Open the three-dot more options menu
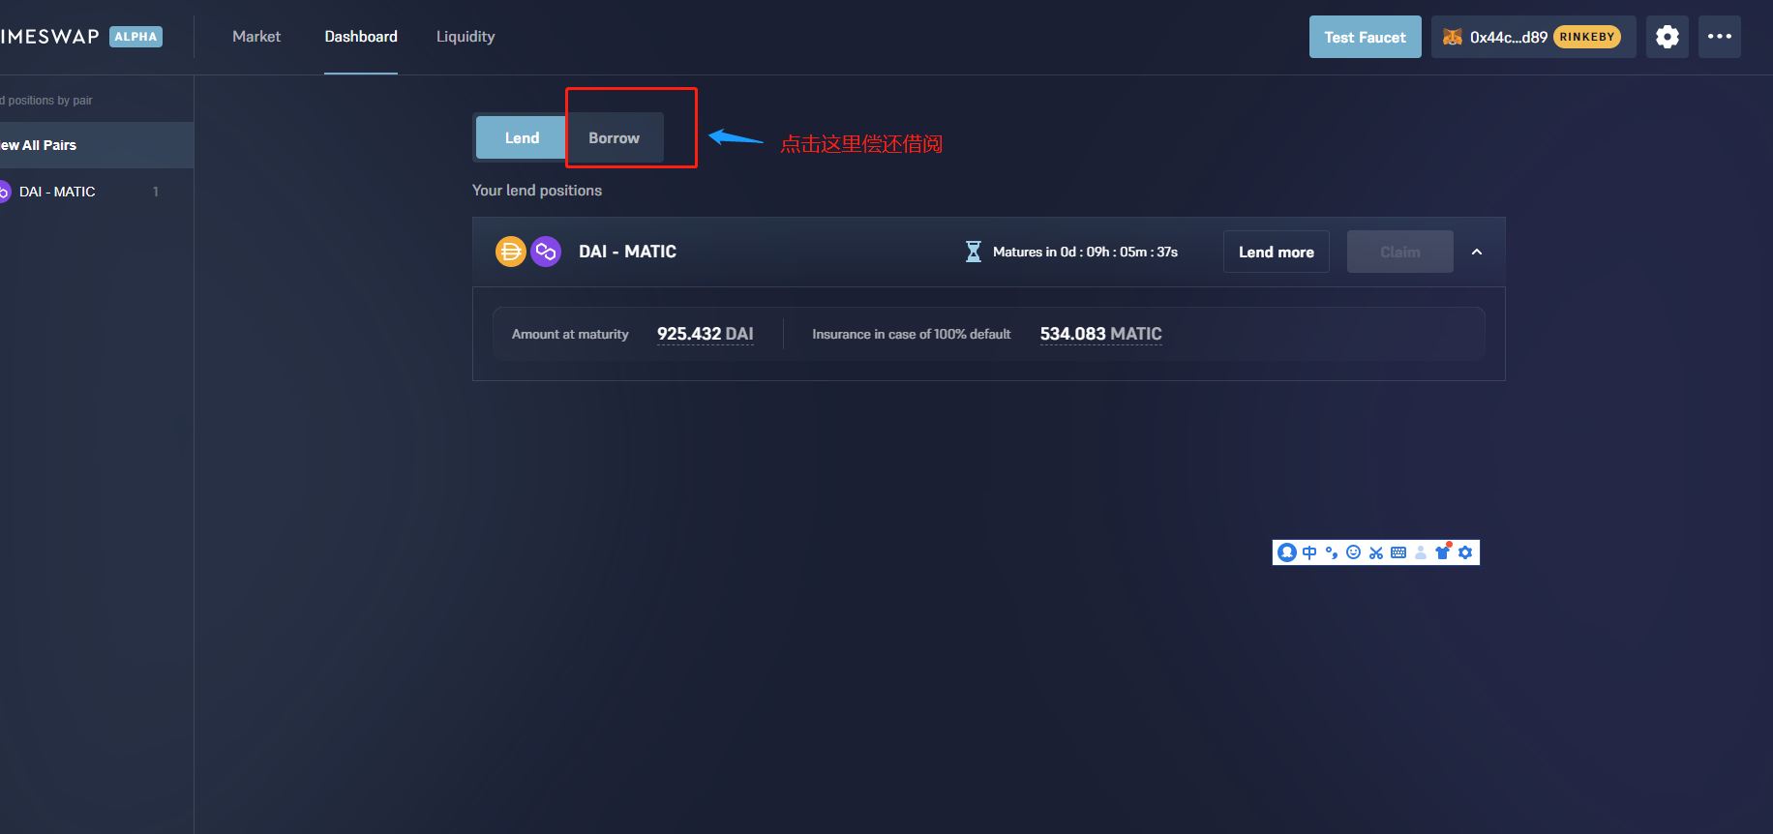This screenshot has height=834, width=1773. 1719,37
